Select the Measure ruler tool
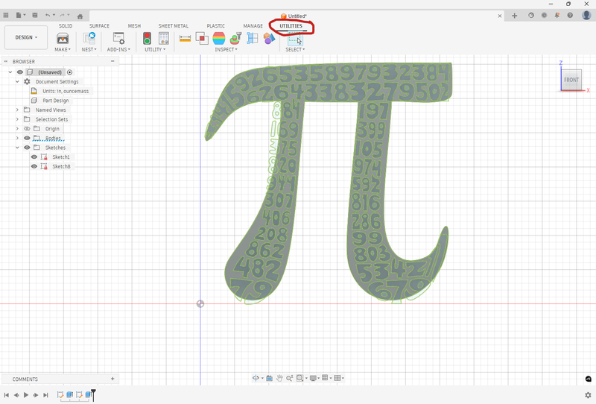The image size is (596, 404). point(185,39)
